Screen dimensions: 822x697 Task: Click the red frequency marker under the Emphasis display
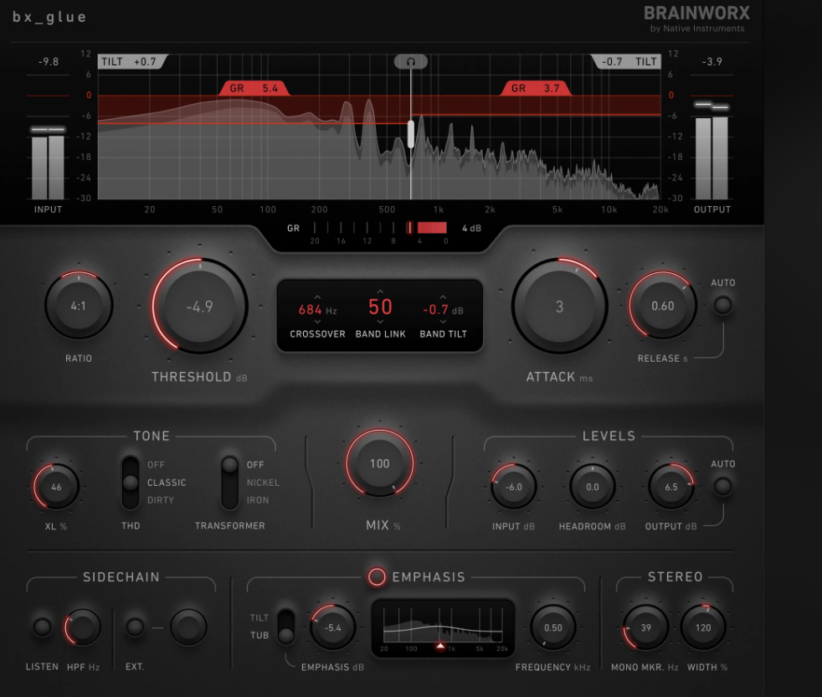click(x=442, y=647)
